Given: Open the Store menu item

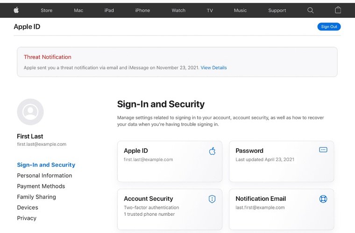Looking at the screenshot, I should [x=46, y=10].
